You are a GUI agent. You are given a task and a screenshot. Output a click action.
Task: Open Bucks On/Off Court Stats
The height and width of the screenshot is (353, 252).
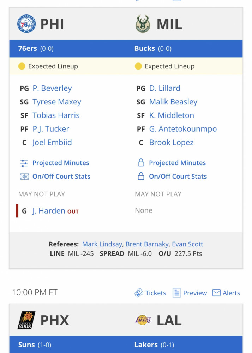pos(178,176)
